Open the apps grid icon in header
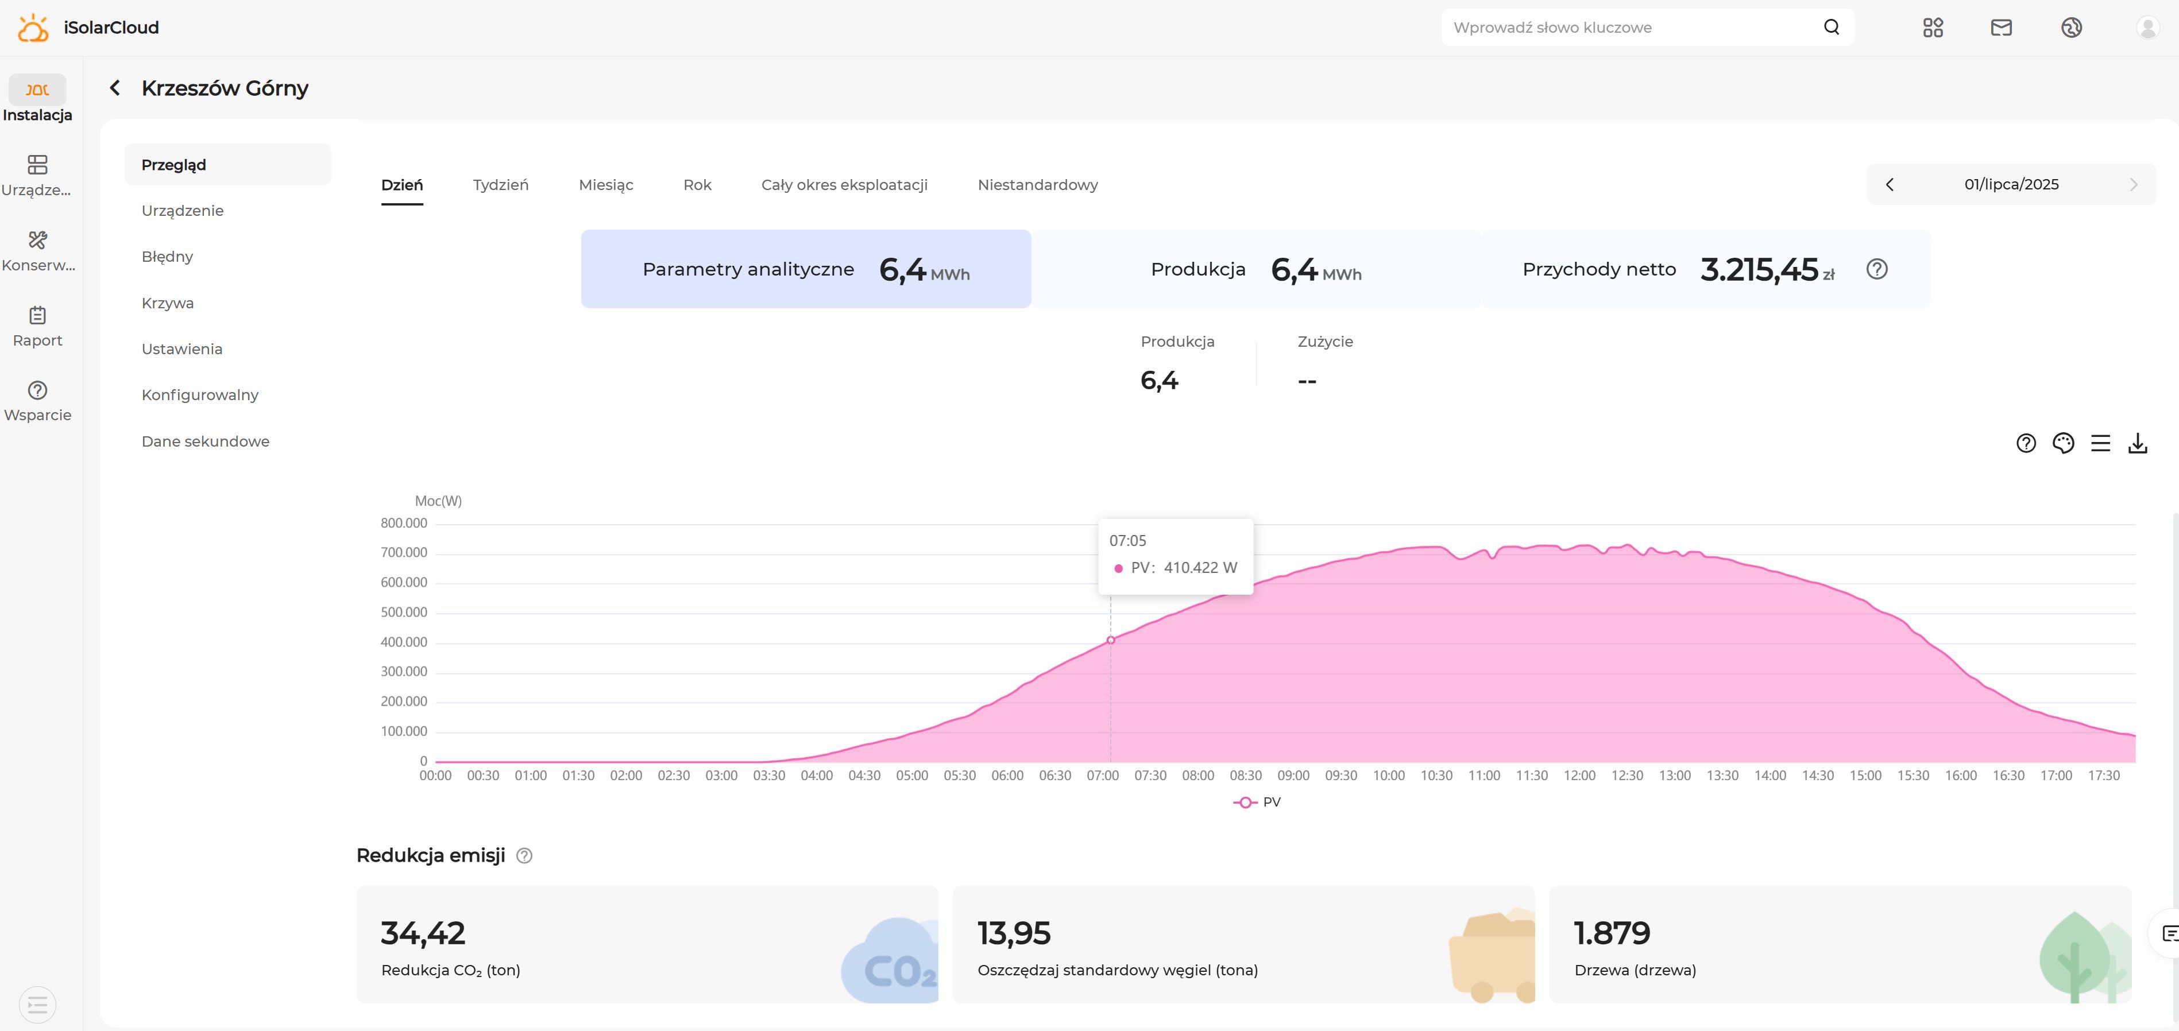Screen dimensions: 2179x1031 click(x=1933, y=27)
